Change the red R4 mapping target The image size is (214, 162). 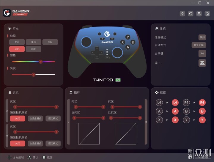coord(202,103)
